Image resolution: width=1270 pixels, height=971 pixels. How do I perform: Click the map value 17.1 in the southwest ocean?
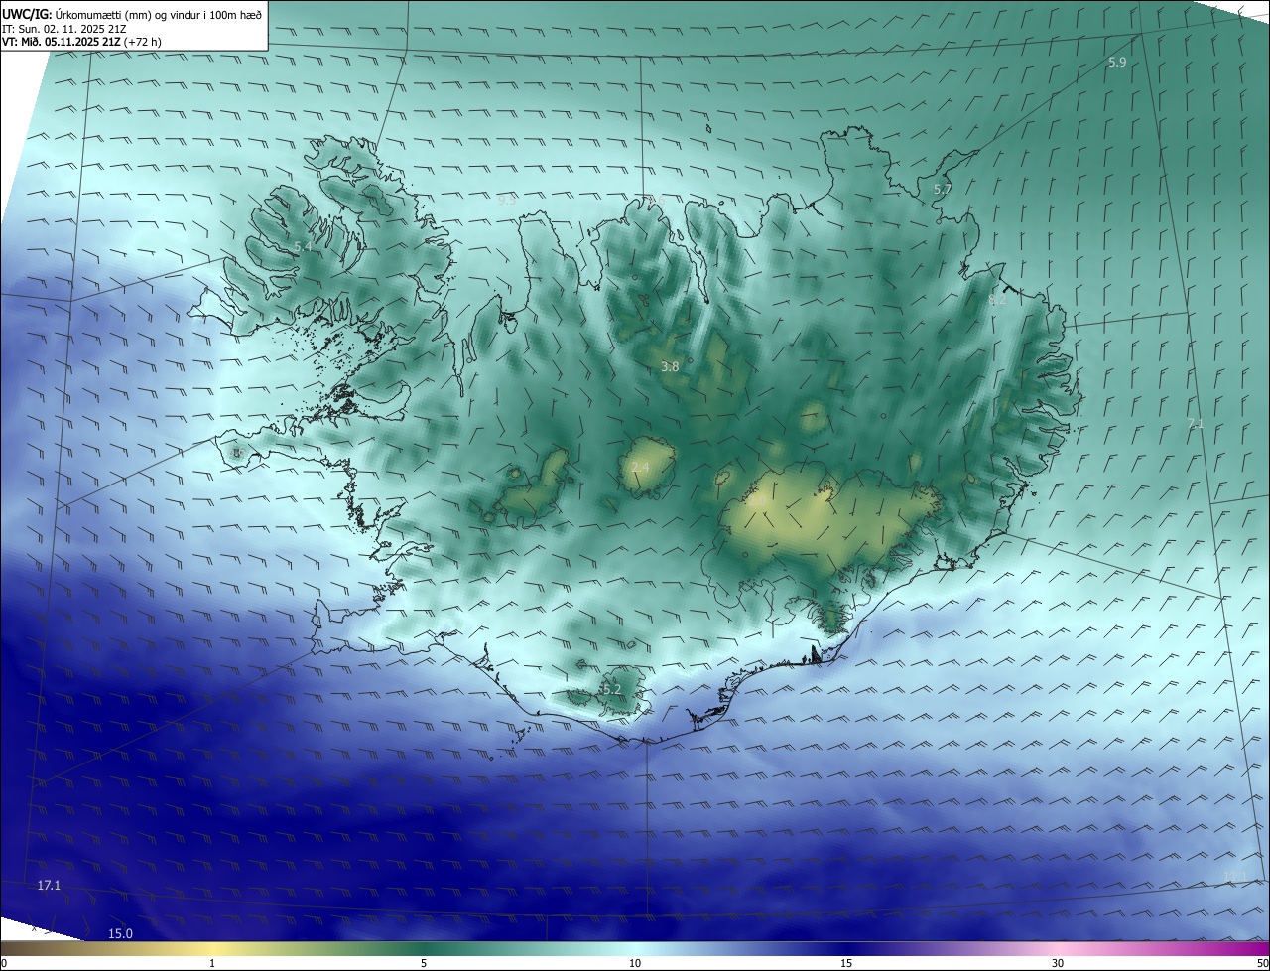pos(49,885)
